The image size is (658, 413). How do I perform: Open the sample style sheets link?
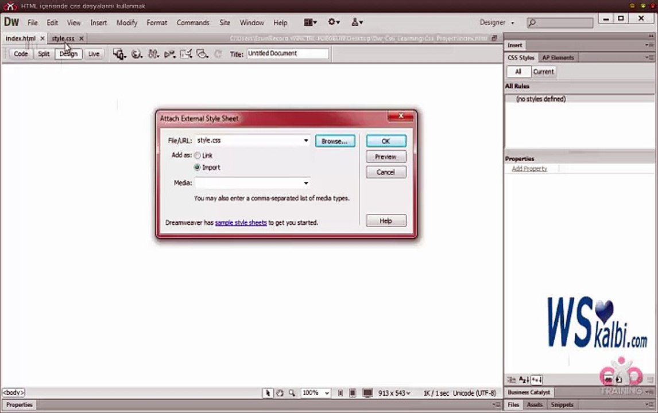coord(241,223)
